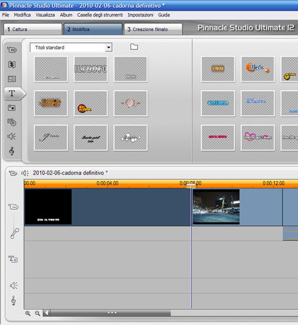Image resolution: width=298 pixels, height=325 pixels.
Task: Browse for titles with the folder icon
Action: pyautogui.click(x=134, y=47)
